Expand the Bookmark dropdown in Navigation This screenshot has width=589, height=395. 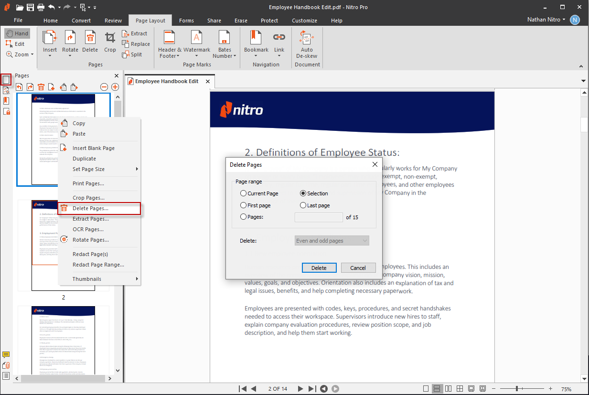click(x=256, y=56)
